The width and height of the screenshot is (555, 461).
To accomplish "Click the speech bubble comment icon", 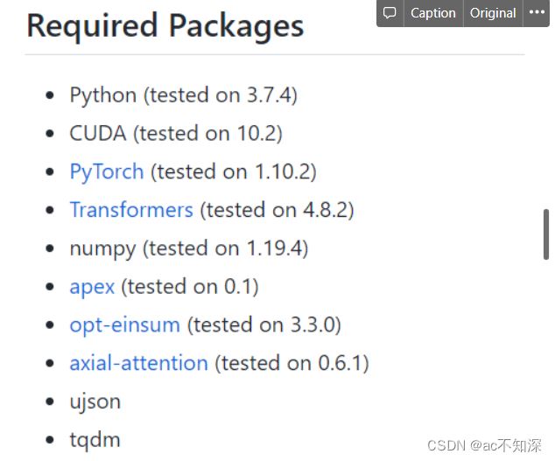I will [390, 13].
